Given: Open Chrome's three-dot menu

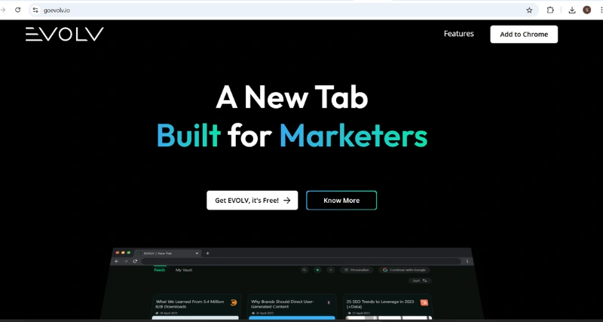Looking at the screenshot, I should tap(600, 10).
